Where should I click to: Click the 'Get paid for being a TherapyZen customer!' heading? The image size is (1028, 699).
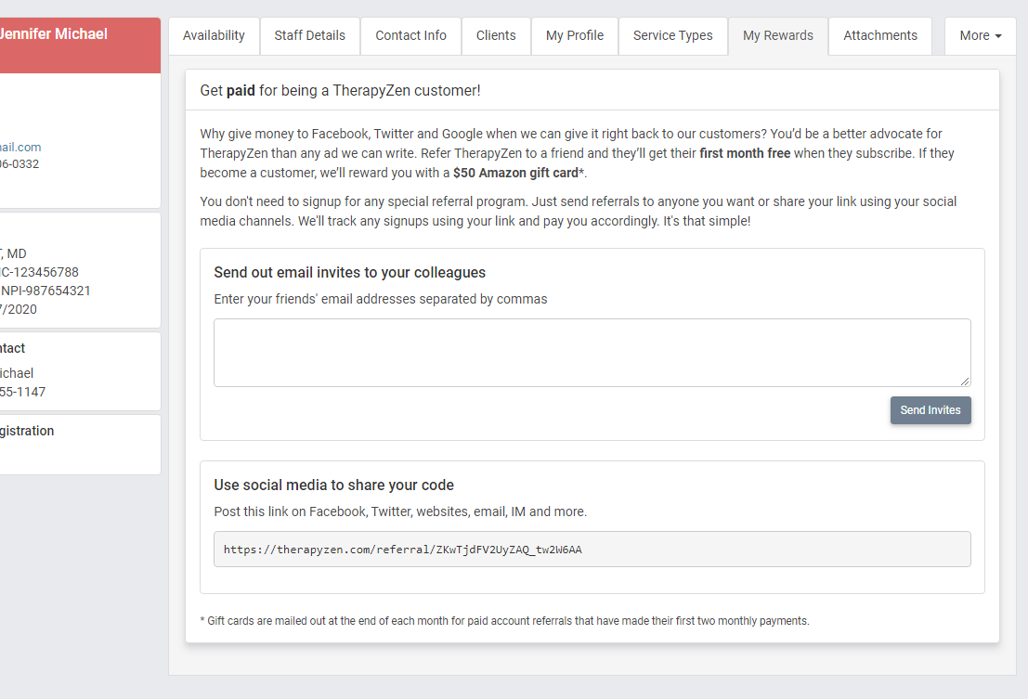pyautogui.click(x=340, y=90)
